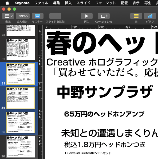Start the slideshow with the 再生 play button
158x159 pixels.
[x=87, y=16]
